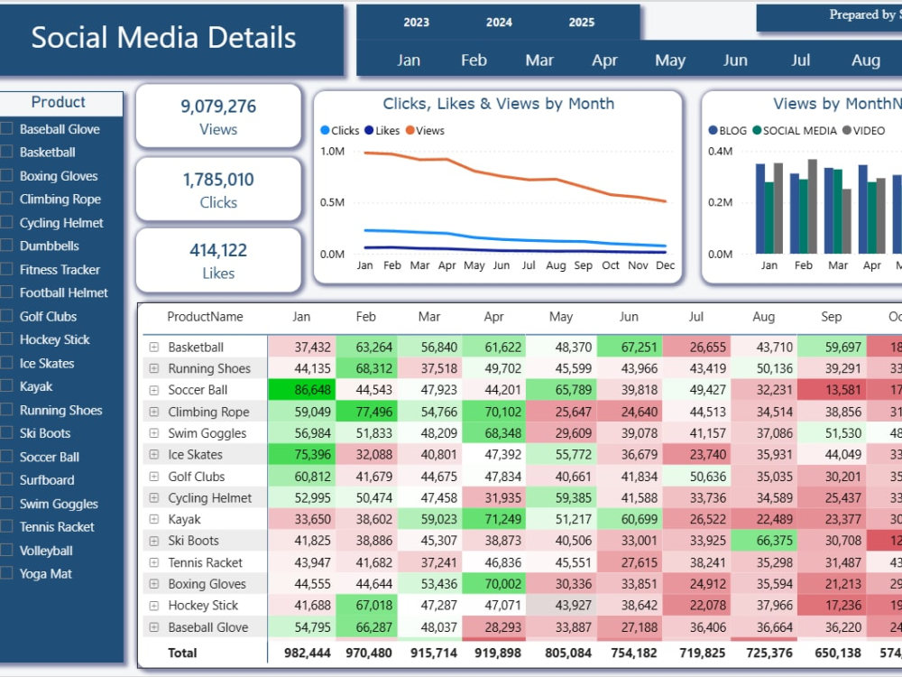
Task: Choose Aug in the month slicer
Action: pos(866,60)
